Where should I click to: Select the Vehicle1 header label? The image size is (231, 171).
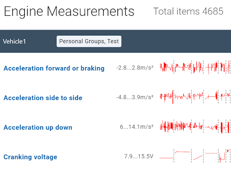[14, 41]
